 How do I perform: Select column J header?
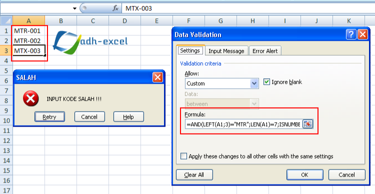point(316,21)
